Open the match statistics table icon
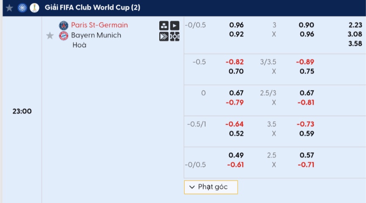This screenshot has width=366, height=203. click(x=164, y=26)
